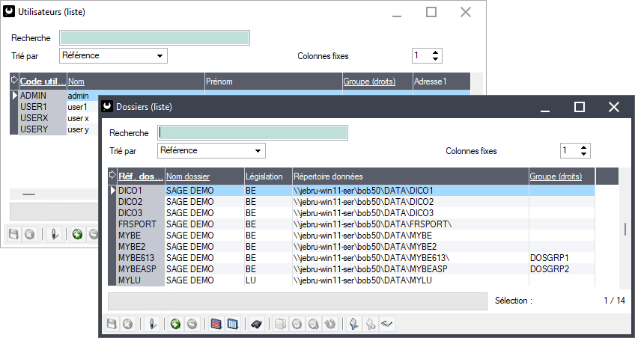
Task: Select the USER1 row in users list
Action: pyautogui.click(x=34, y=107)
